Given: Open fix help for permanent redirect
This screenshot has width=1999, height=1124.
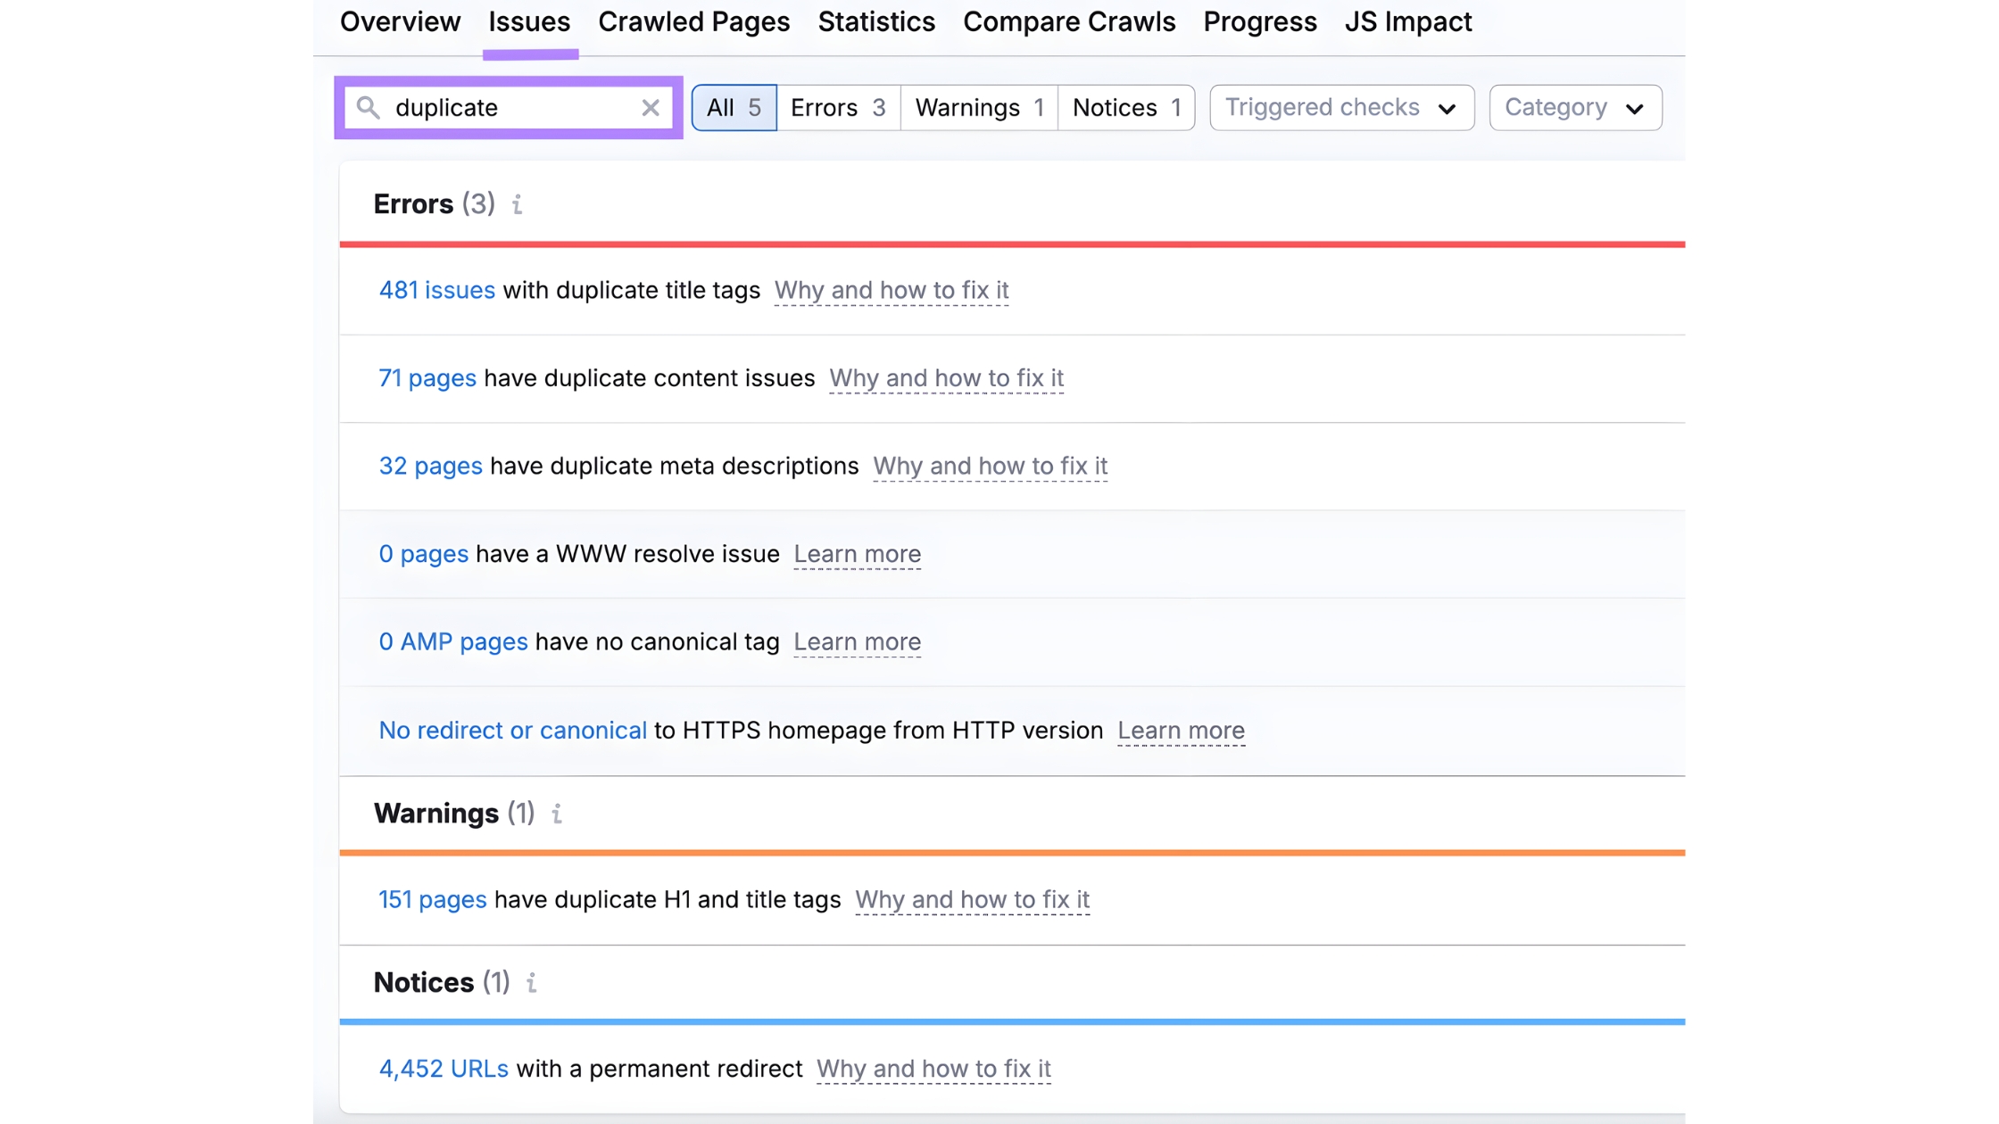Looking at the screenshot, I should [933, 1068].
